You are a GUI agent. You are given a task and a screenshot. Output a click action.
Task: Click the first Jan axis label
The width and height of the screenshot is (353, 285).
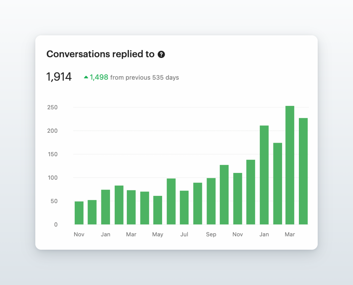coord(106,234)
